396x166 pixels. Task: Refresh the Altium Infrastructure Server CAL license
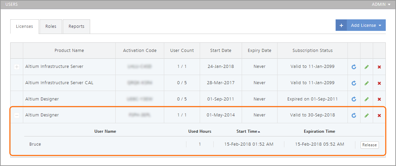[354, 83]
